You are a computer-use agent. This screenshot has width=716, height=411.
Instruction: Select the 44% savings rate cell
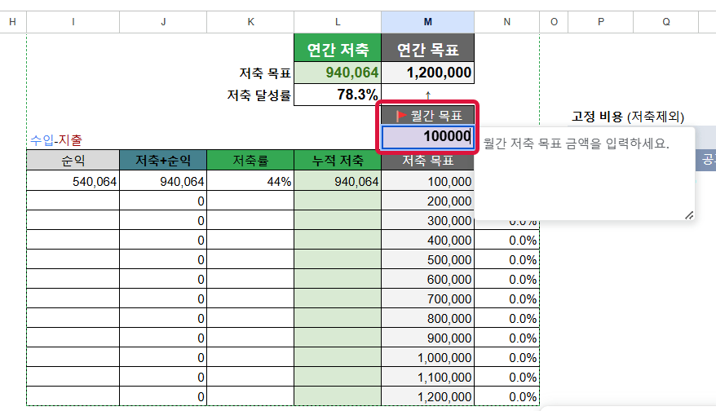tap(250, 182)
